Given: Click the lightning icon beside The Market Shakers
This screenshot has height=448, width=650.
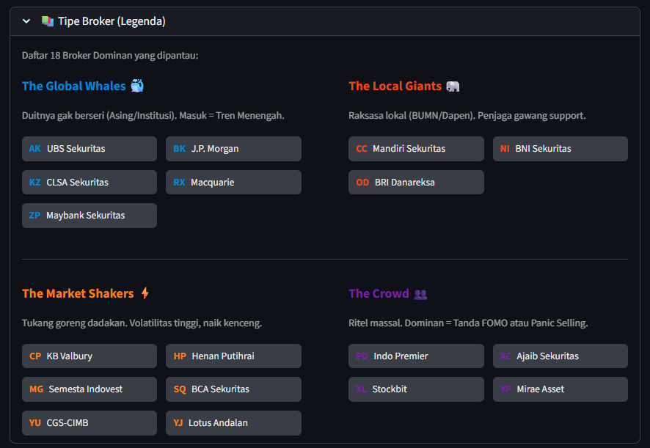Looking at the screenshot, I should click(x=145, y=293).
